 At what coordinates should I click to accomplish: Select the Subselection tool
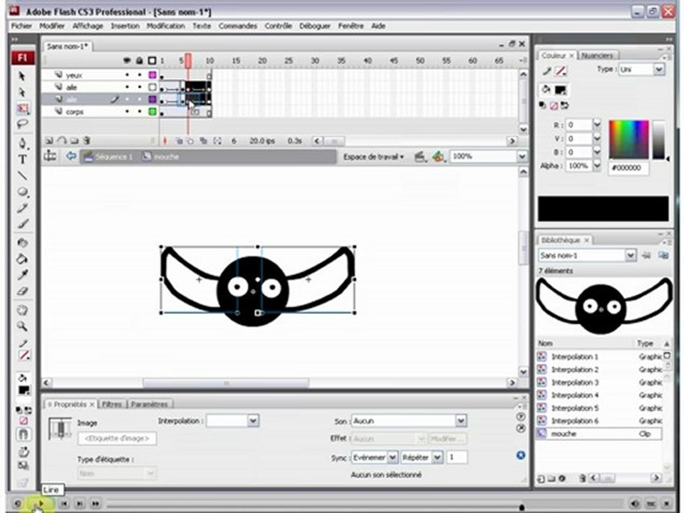[22, 93]
